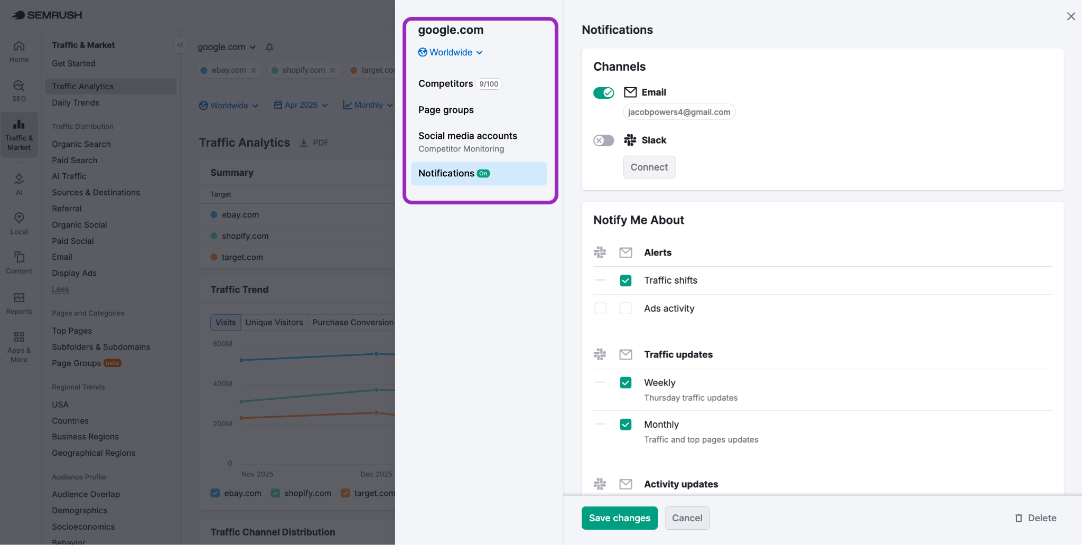This screenshot has width=1082, height=545.
Task: Enable the Slack channel toggle
Action: 603,140
